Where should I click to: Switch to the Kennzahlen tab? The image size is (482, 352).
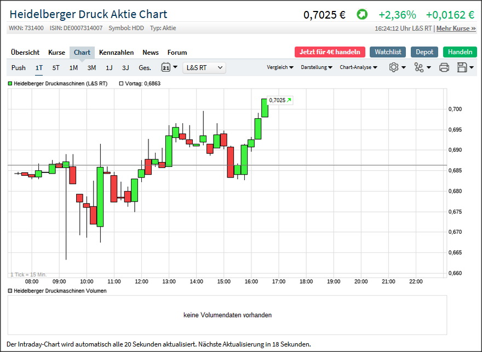click(x=116, y=53)
